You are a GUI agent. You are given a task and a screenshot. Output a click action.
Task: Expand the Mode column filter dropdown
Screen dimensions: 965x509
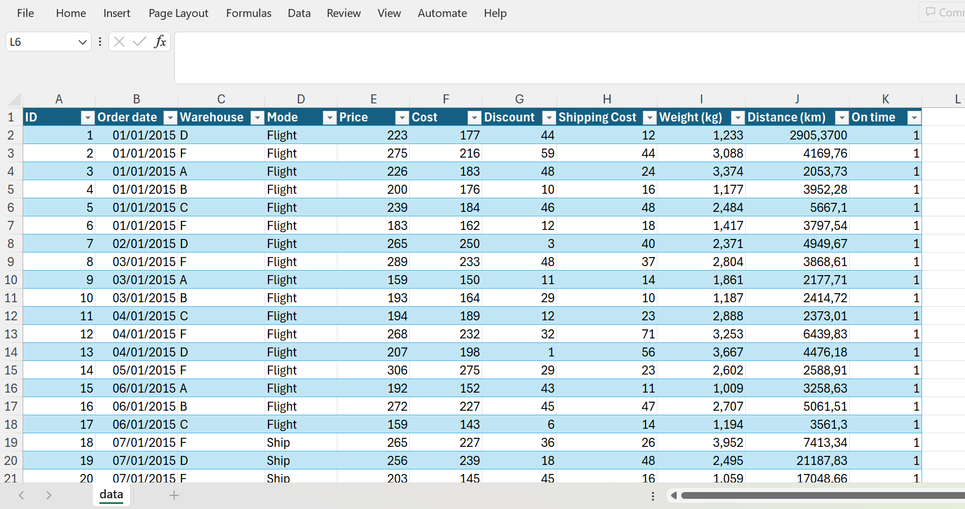click(x=330, y=118)
